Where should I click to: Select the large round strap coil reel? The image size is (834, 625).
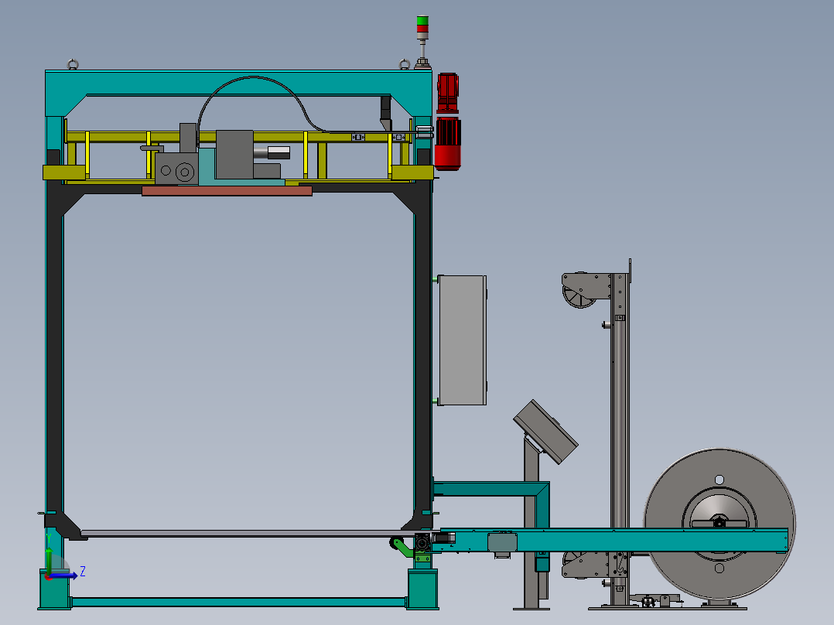pyautogui.click(x=719, y=524)
